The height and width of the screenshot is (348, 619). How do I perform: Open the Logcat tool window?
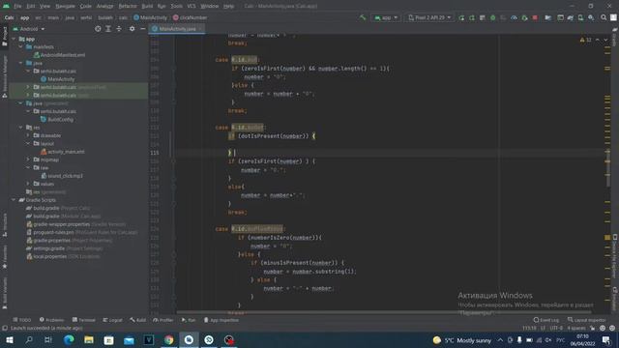112,320
